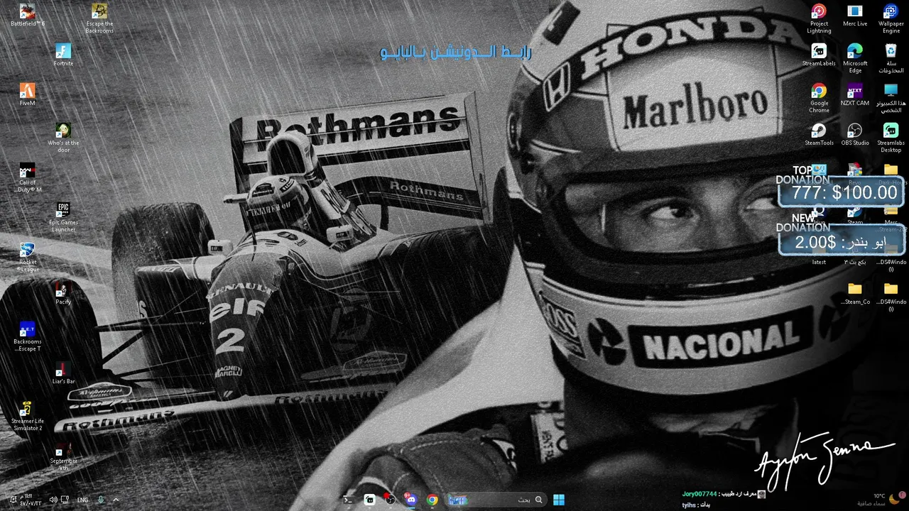The height and width of the screenshot is (511, 909).
Task: Launch Google Chrome from the desktop
Action: 819,98
